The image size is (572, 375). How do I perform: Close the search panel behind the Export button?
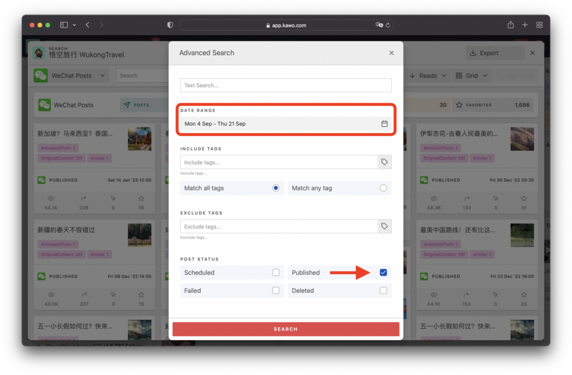[532, 53]
